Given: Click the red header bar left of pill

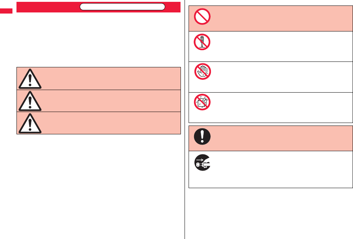Looking at the screenshot, I should (x=48, y=7).
